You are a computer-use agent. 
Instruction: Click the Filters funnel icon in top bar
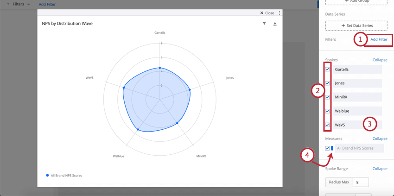(8, 4)
